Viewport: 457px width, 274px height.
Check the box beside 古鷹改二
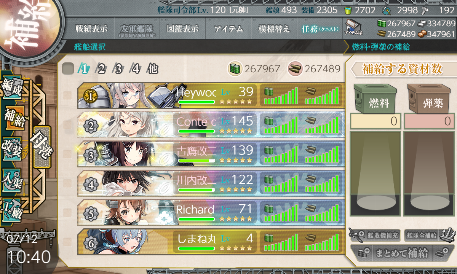68,154
